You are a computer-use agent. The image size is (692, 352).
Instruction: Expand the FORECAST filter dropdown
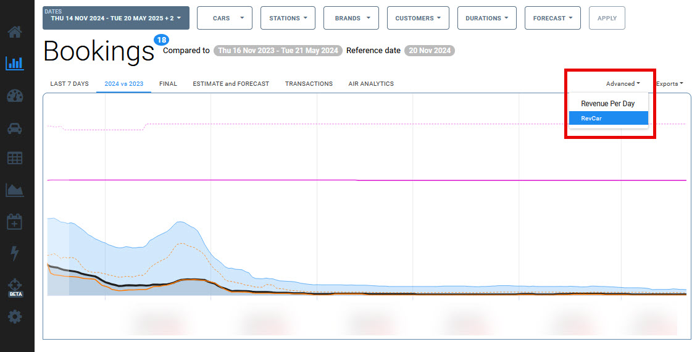552,18
